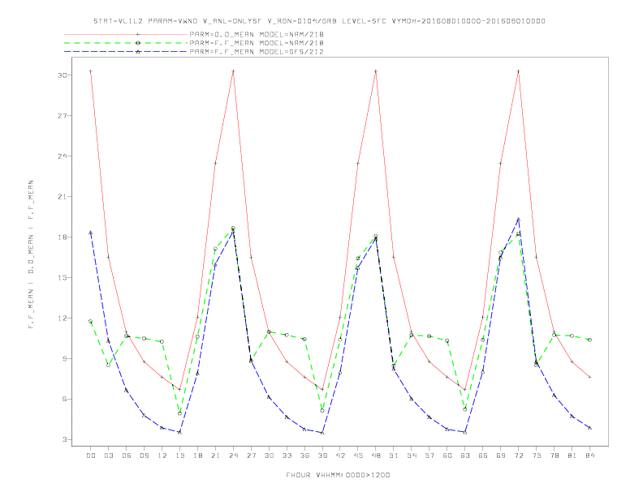643x496 pixels.
Task: Click y-axis tick value 30
Action: (x=63, y=75)
